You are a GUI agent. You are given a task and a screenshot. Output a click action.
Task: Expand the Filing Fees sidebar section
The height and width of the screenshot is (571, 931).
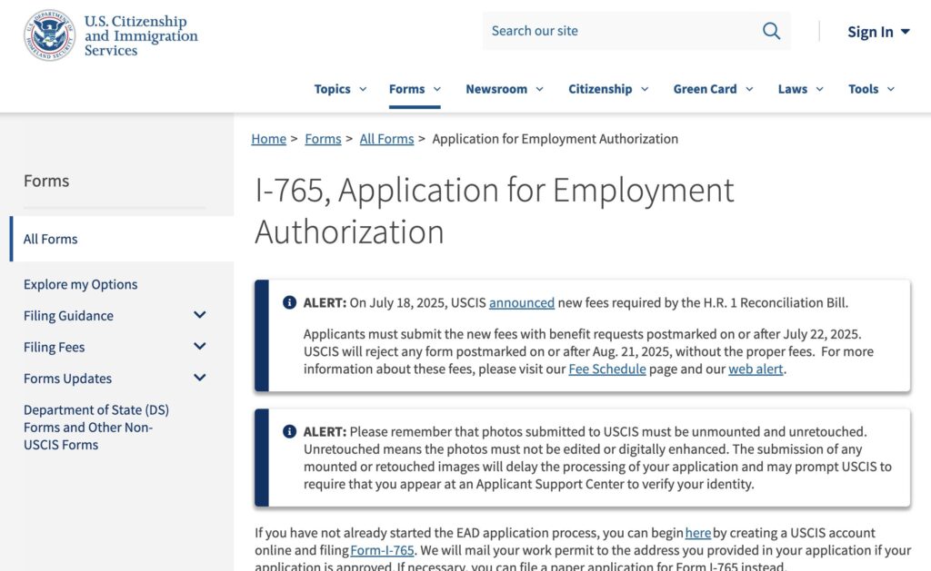click(200, 347)
